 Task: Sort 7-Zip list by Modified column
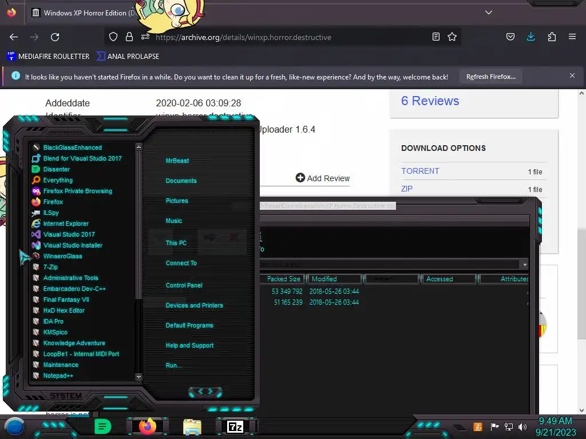(x=334, y=279)
